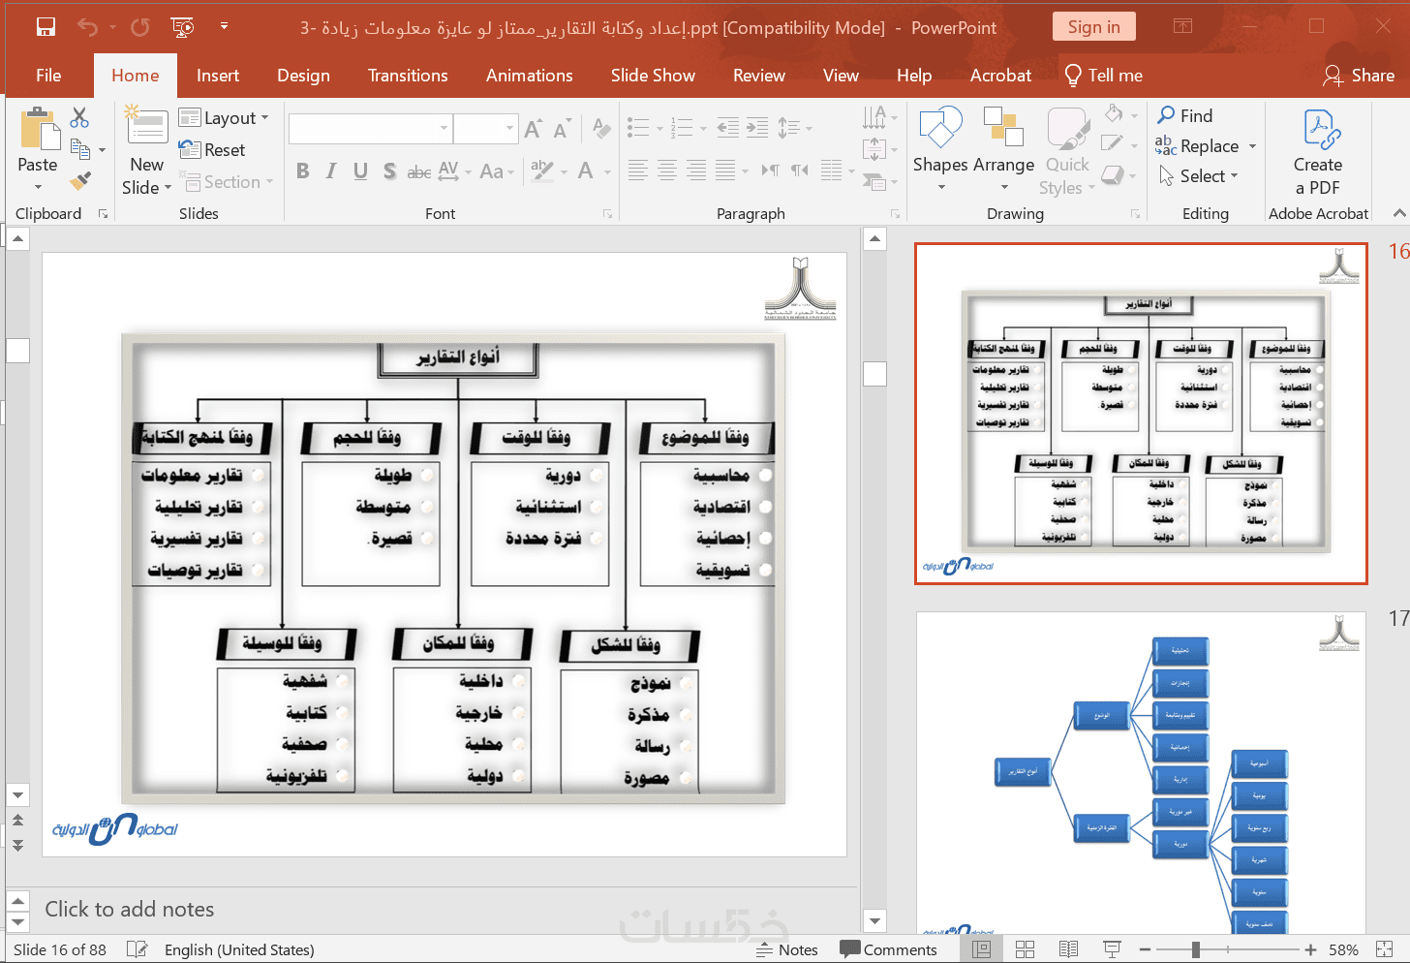The image size is (1410, 963).
Task: Start the slide show from beginning icon
Action: (x=182, y=27)
